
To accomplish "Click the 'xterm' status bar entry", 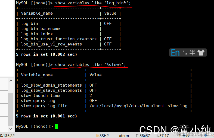I will (x=124, y=136).
